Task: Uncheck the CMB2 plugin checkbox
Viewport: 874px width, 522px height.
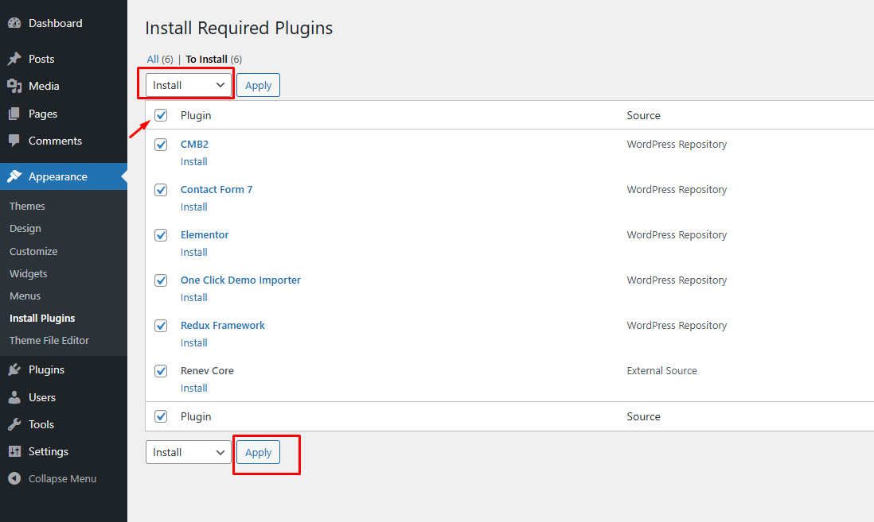Action: [161, 145]
